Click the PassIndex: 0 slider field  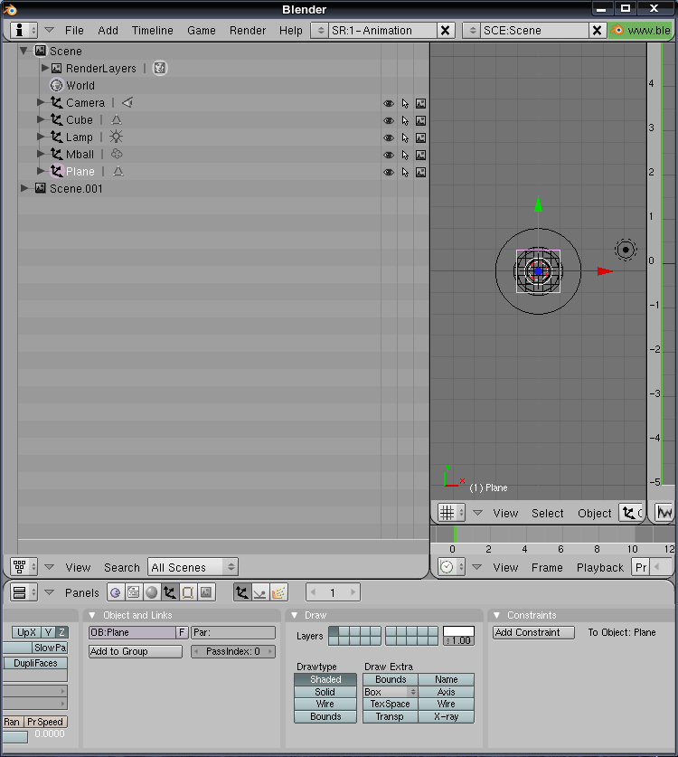[x=233, y=651]
